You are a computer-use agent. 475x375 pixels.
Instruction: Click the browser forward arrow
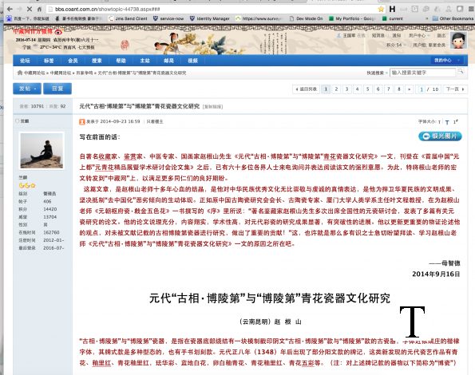19,9
